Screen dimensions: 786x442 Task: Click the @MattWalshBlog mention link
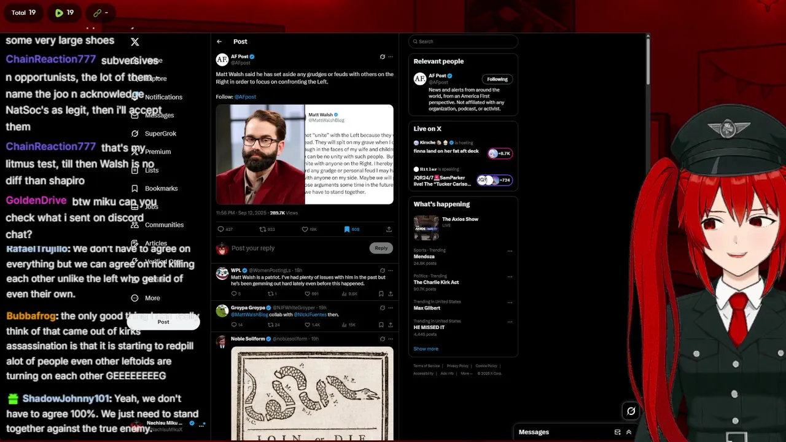click(249, 315)
